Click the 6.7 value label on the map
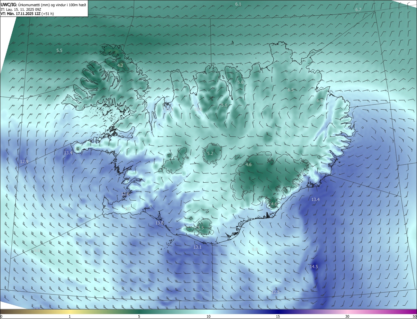This screenshot has width=417, height=319. tap(358, 10)
